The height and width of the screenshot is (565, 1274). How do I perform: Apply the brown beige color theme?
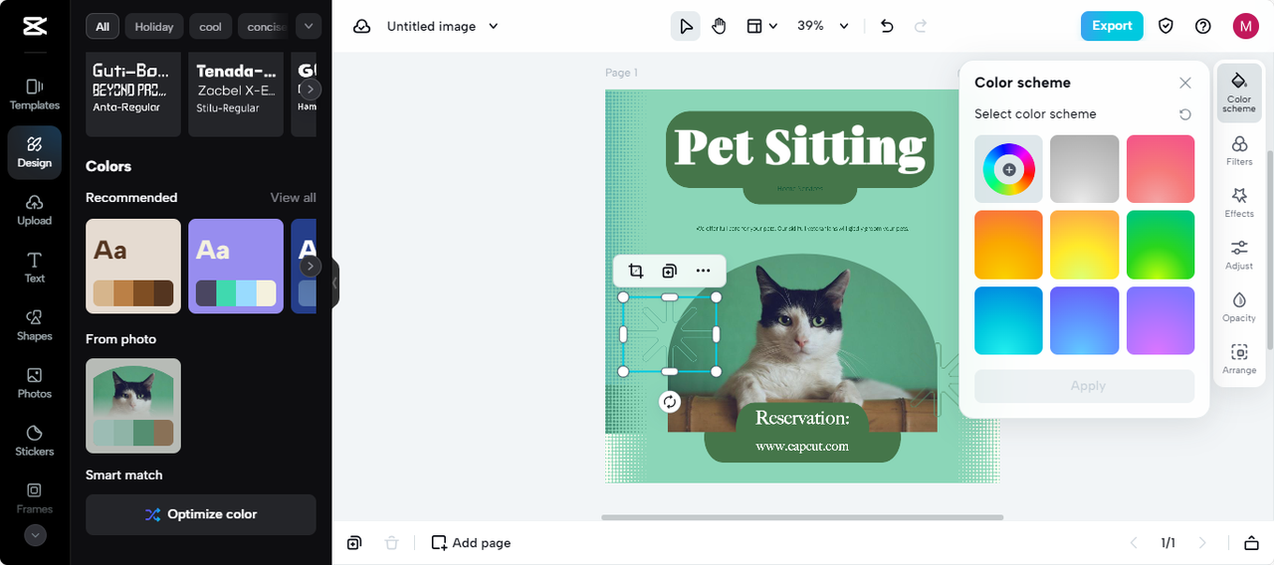click(133, 266)
